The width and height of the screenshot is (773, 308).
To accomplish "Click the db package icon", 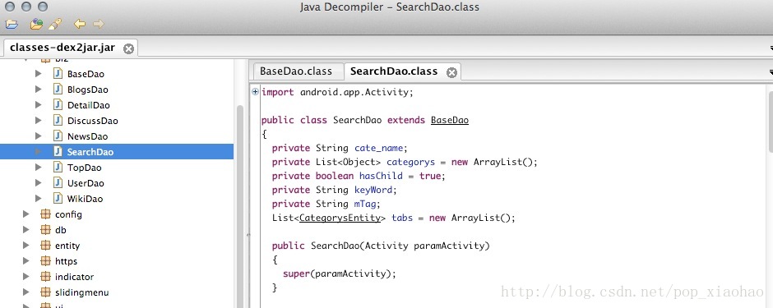I will pos(45,230).
